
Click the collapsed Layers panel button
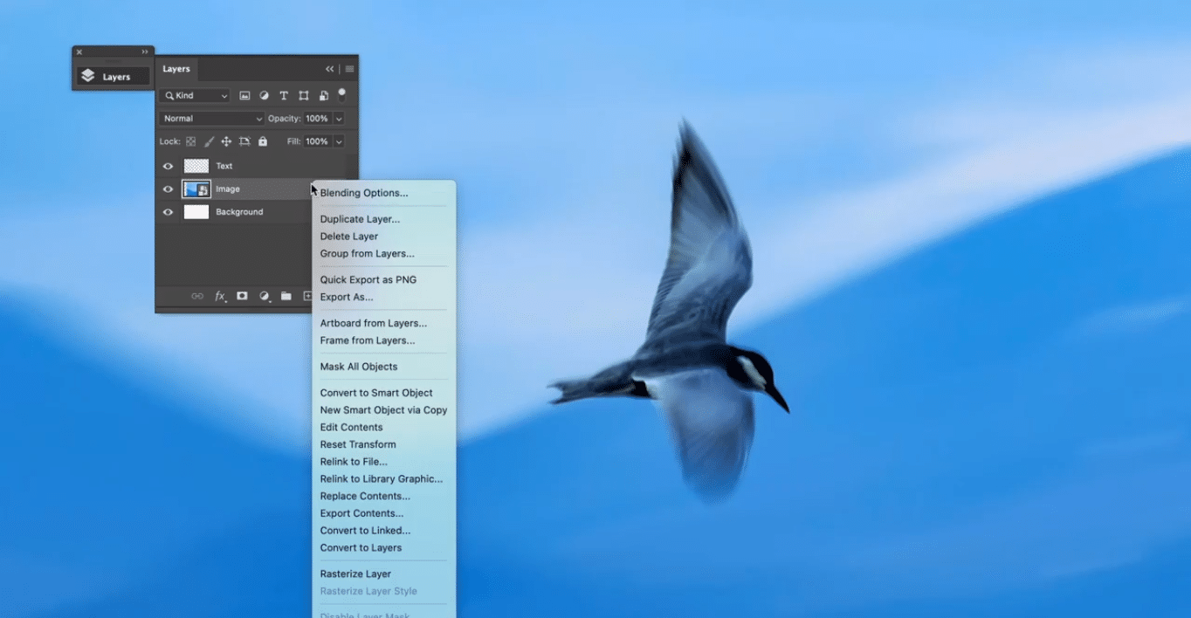click(x=114, y=77)
